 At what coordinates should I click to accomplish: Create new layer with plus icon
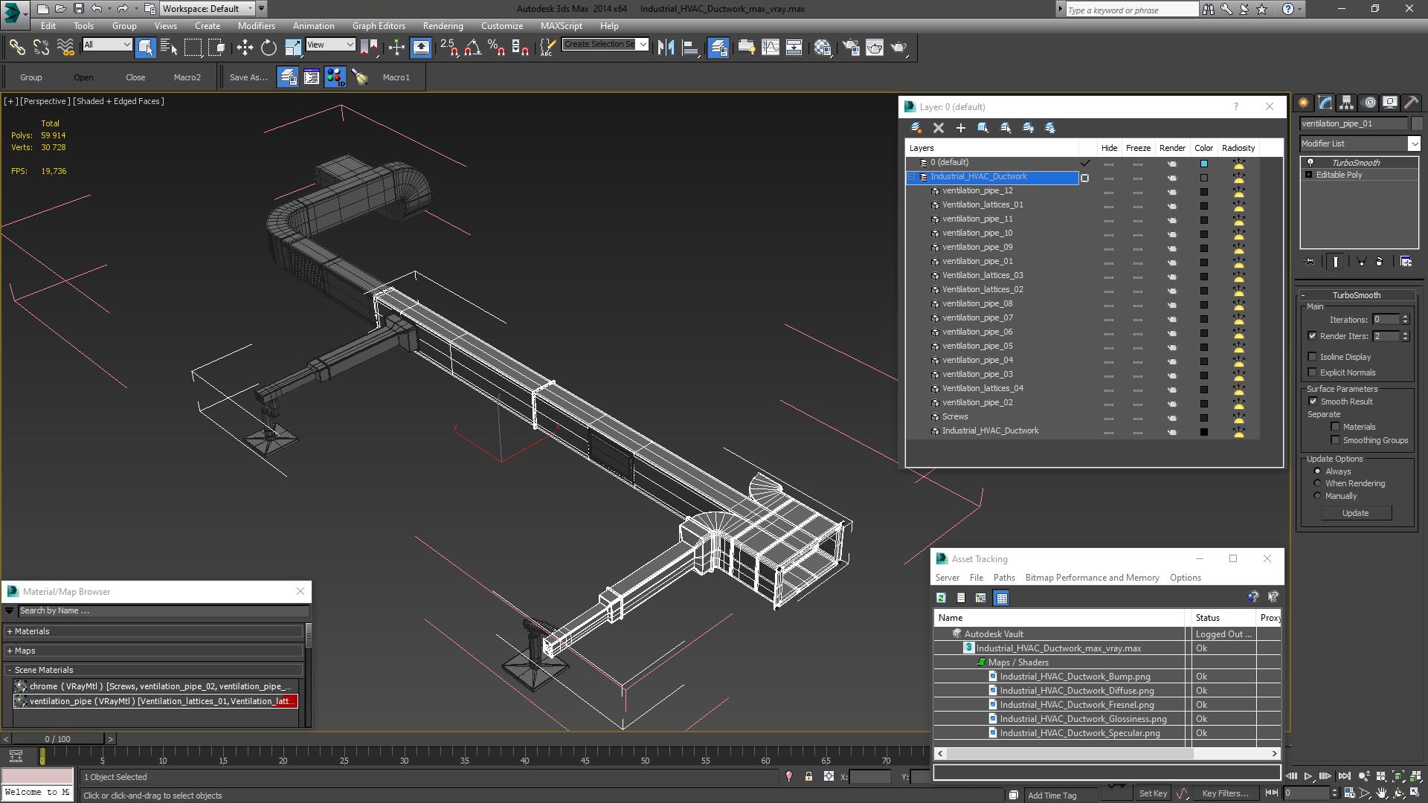[961, 128]
